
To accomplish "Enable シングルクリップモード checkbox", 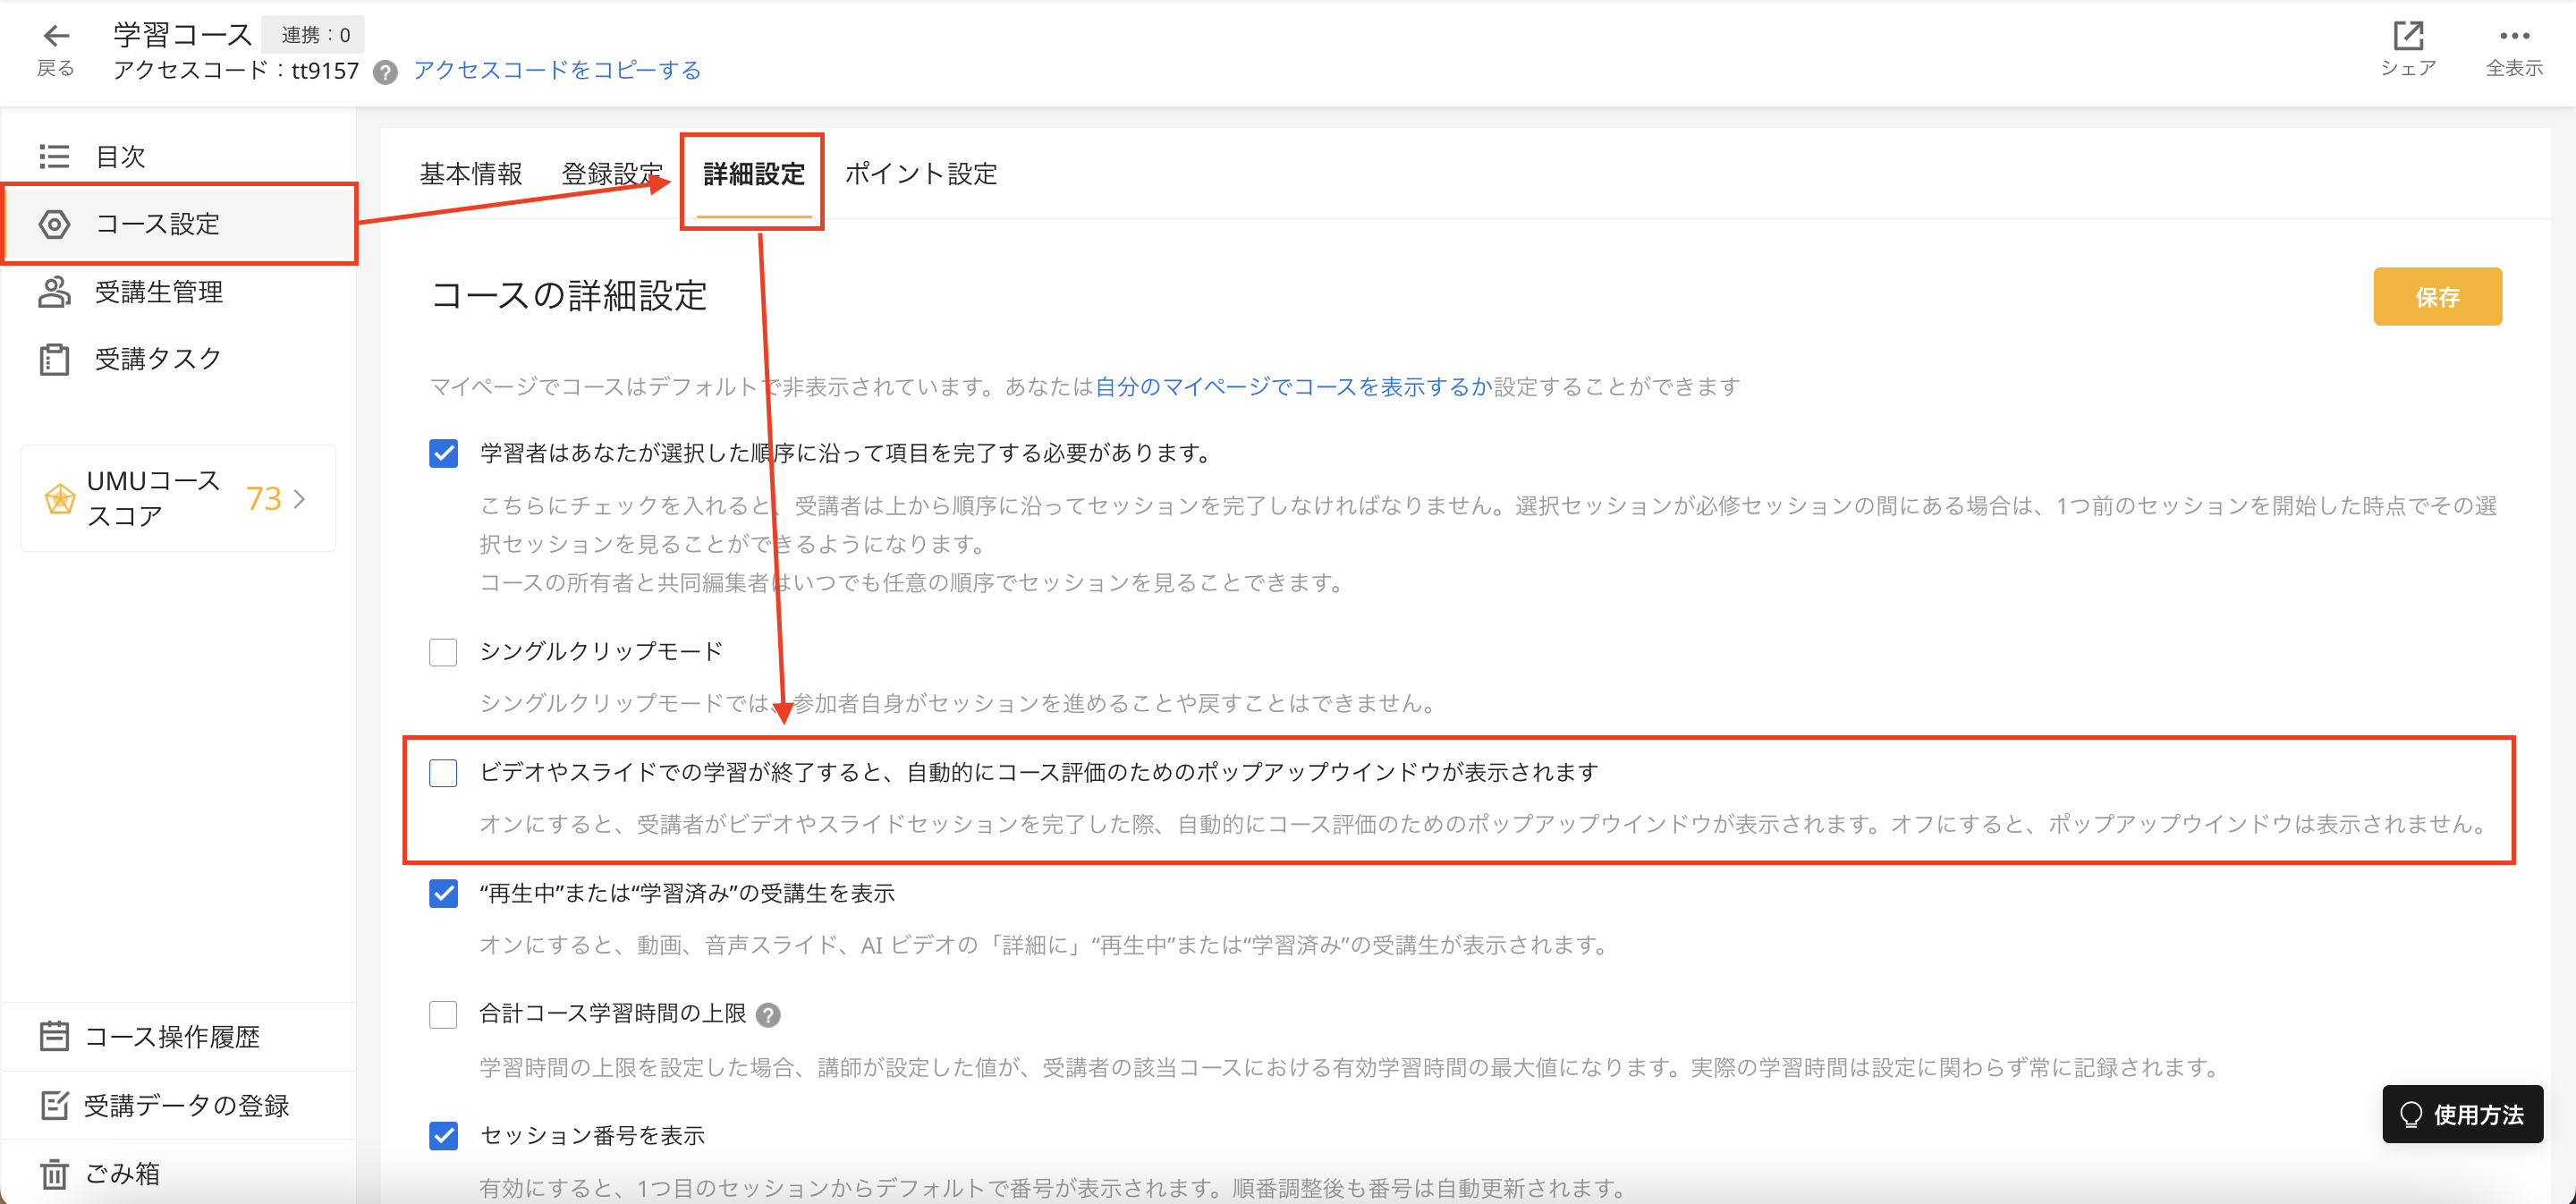I will (443, 652).
